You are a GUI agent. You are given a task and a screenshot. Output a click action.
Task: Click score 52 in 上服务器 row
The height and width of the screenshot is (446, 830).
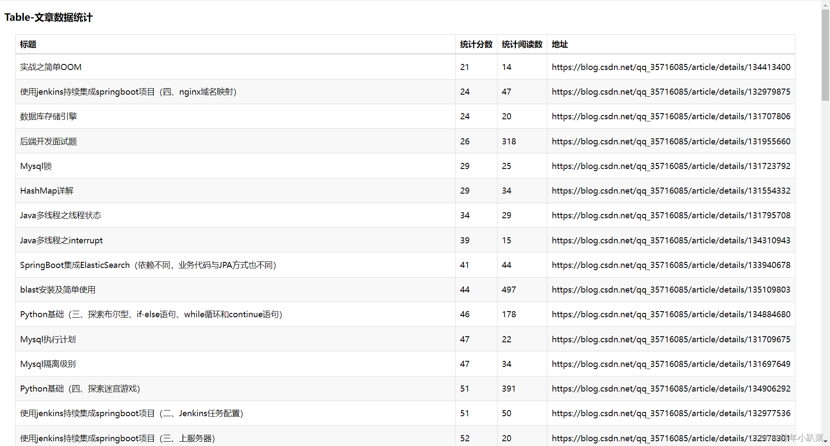465,438
